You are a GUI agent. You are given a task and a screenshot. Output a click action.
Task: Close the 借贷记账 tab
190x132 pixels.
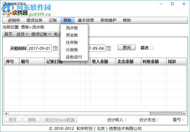pos(50,34)
